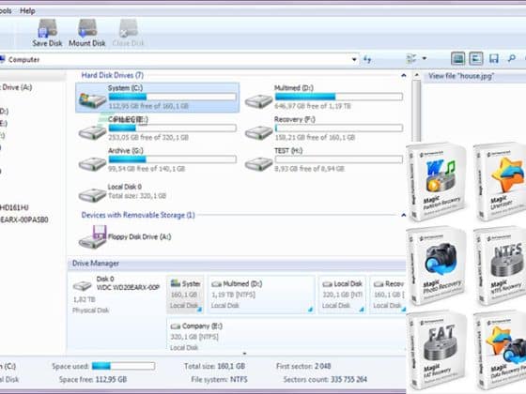Click the Magic NTFS Recovery box
The width and height of the screenshot is (526, 394).
pos(500,266)
